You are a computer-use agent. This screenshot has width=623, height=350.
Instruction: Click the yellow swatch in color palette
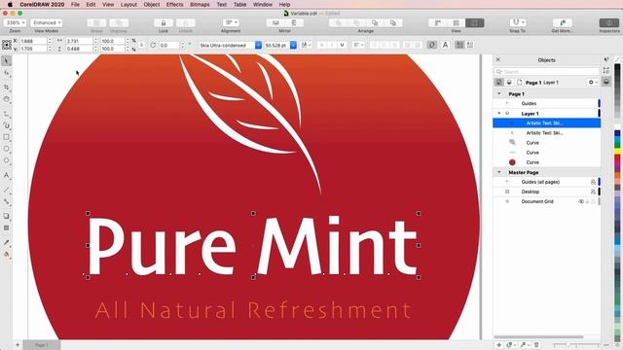(617, 152)
